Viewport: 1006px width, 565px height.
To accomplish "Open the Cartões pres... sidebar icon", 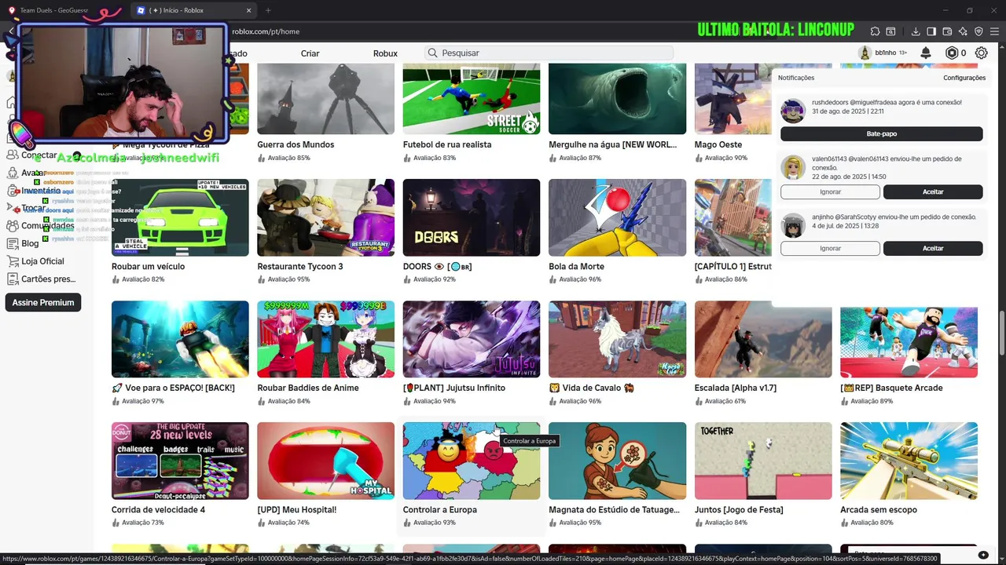I will coord(12,279).
